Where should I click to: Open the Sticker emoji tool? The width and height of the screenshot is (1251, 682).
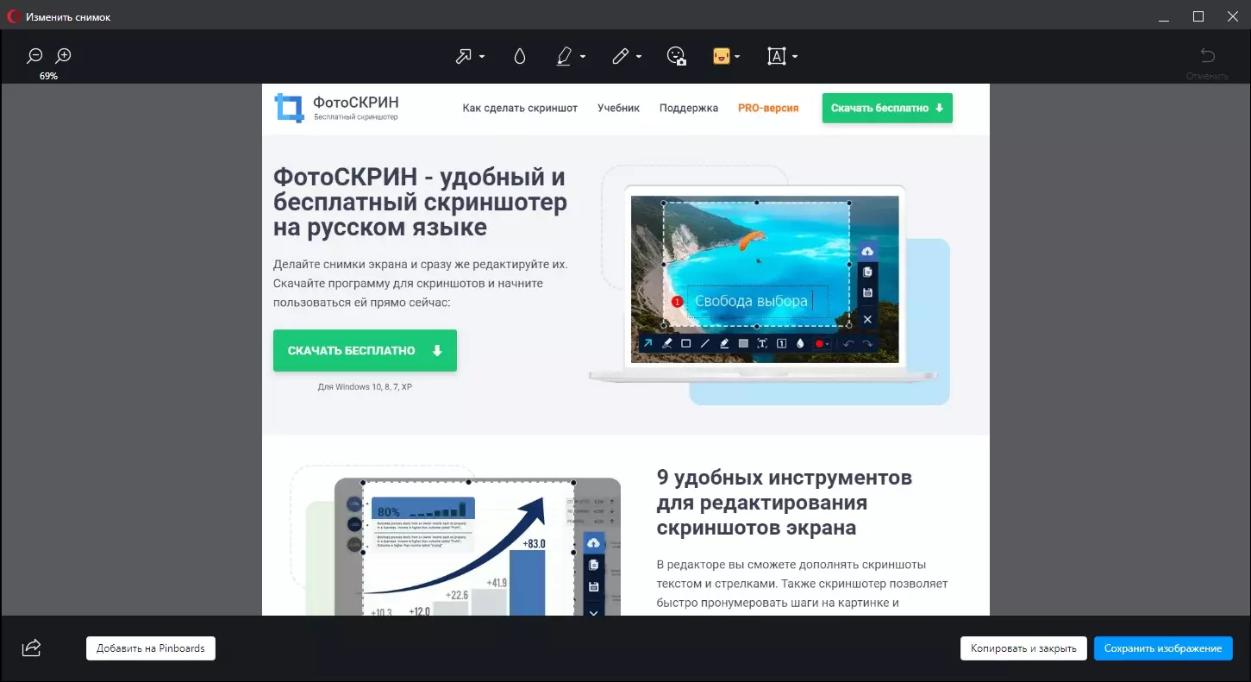[x=722, y=55]
